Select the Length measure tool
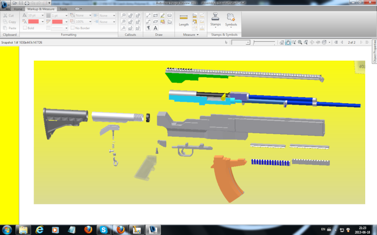The height and width of the screenshot is (235, 377). [184, 20]
